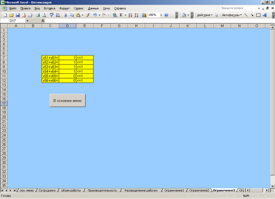
Task: Expand the zoom percentage dropdown
Action: 161,15
